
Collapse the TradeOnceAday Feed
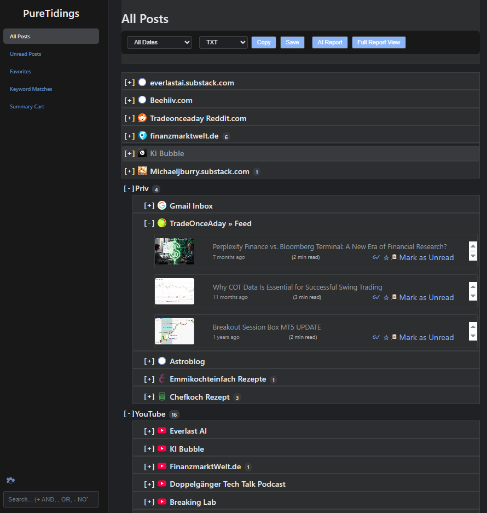[x=149, y=223]
